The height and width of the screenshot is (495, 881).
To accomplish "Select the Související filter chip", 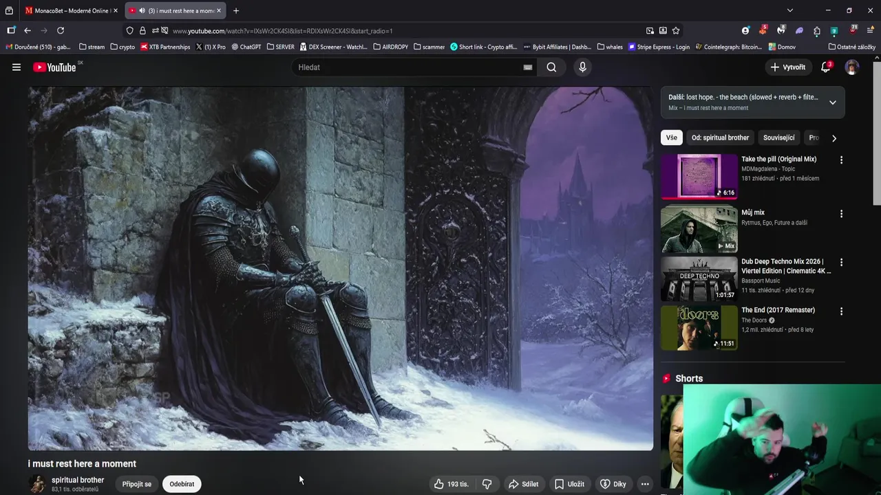I will pyautogui.click(x=779, y=137).
